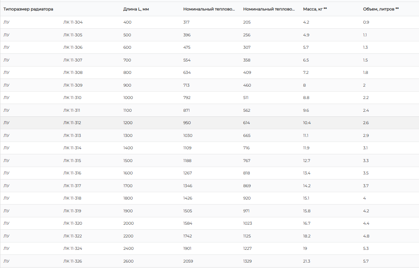
Task: Click the ЛК 11-315 model cell
Action: tap(72, 160)
